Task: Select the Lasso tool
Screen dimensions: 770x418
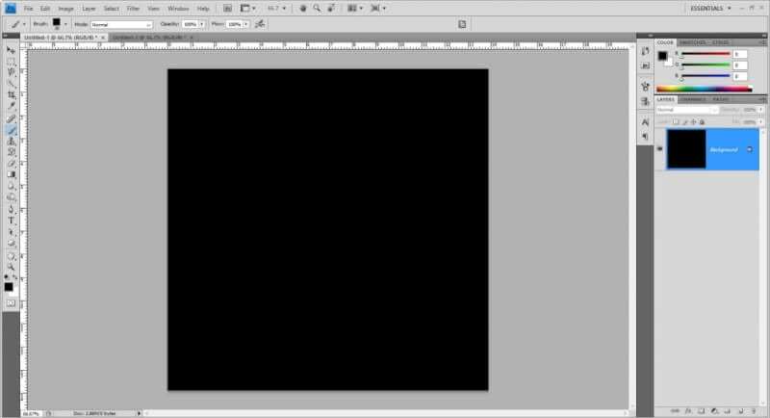Action: click(11, 72)
